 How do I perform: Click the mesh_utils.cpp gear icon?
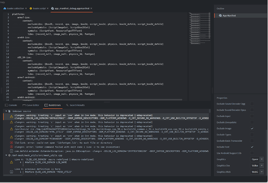coord(9,155)
